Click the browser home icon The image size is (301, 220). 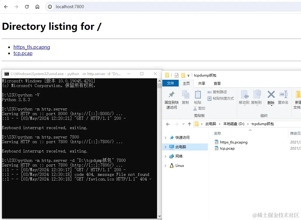(37, 6)
